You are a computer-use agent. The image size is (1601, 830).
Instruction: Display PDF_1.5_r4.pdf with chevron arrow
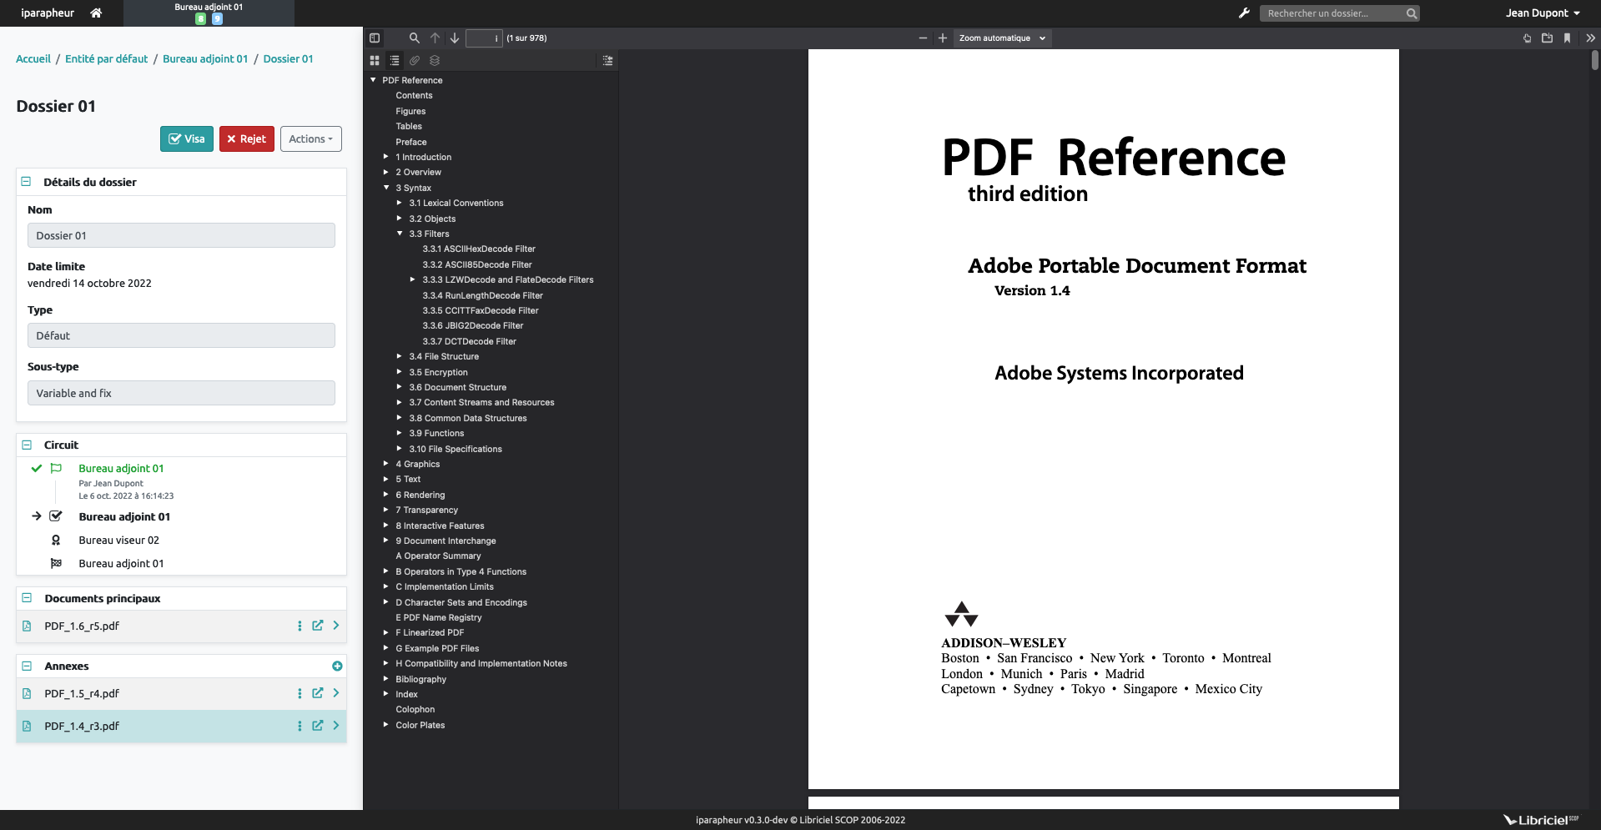click(336, 693)
